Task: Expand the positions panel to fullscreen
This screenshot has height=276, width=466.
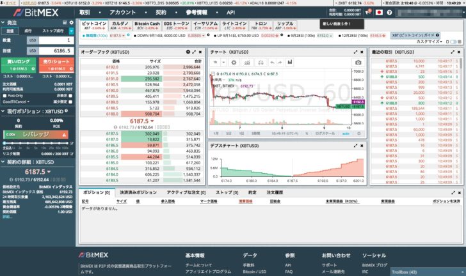Action: click(453, 192)
